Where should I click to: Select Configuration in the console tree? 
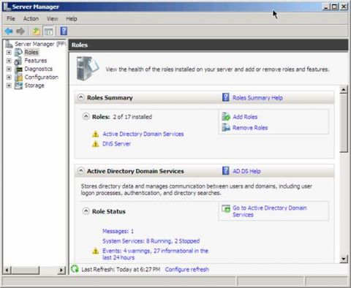(42, 77)
